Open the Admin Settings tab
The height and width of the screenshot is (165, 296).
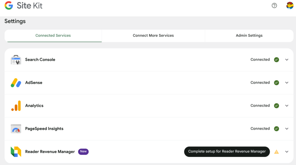(249, 36)
